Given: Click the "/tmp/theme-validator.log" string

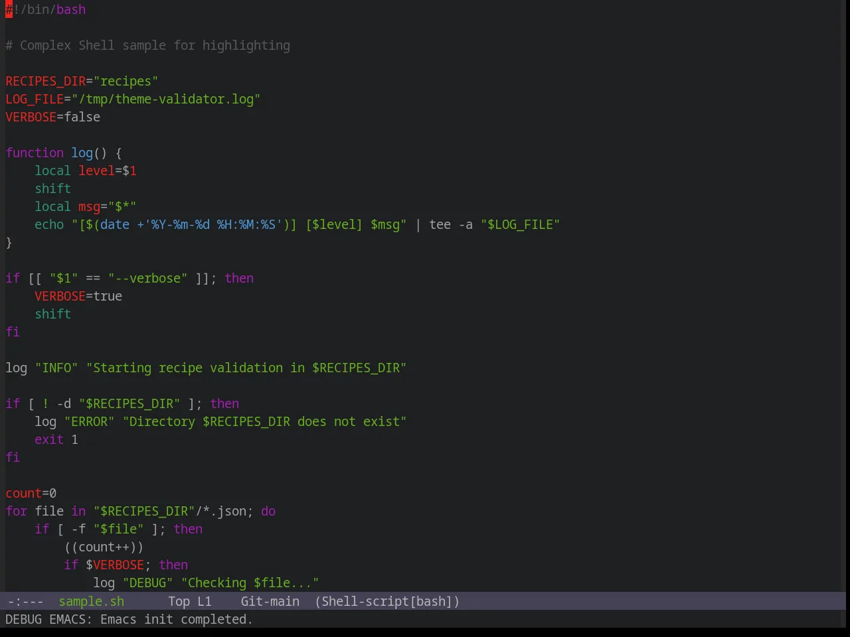Looking at the screenshot, I should [166, 99].
